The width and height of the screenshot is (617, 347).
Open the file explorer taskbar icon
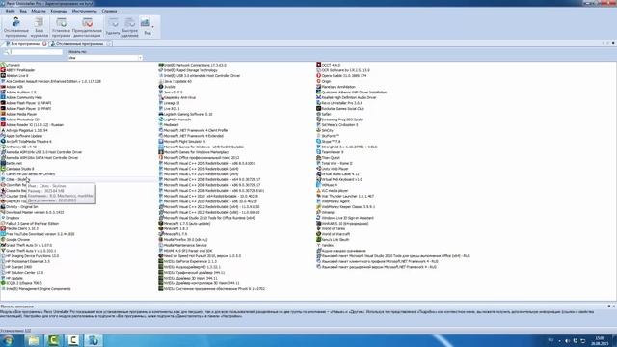click(34, 340)
